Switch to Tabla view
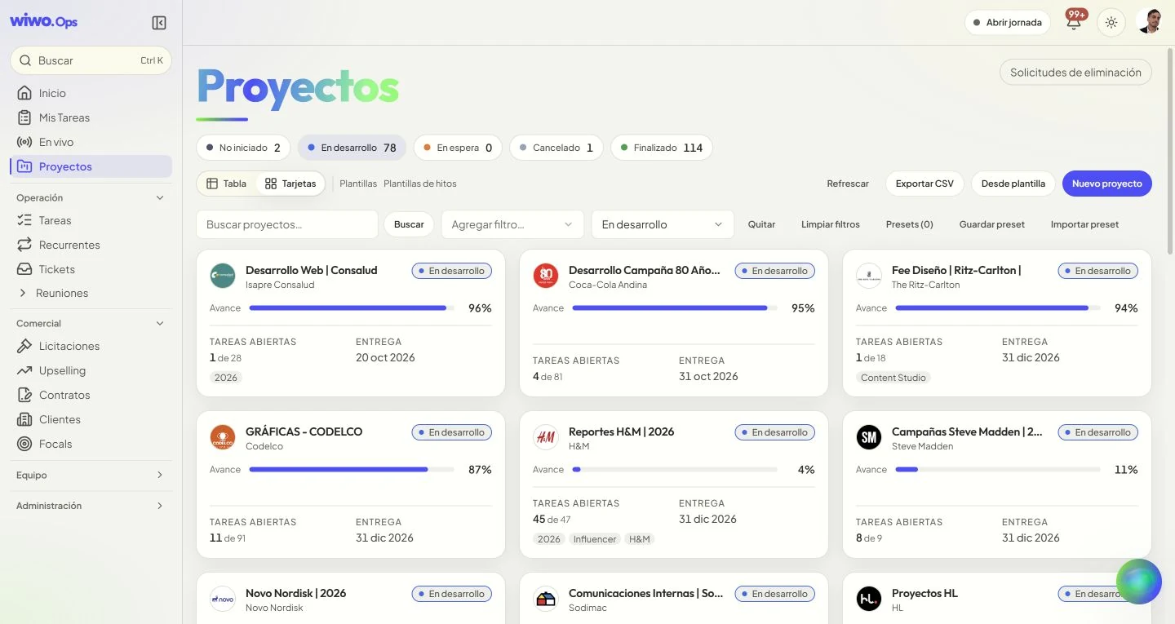Viewport: 1175px width, 624px height. [226, 184]
